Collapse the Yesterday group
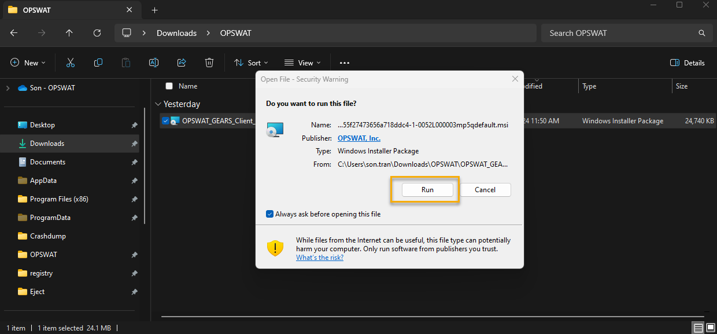 click(158, 104)
